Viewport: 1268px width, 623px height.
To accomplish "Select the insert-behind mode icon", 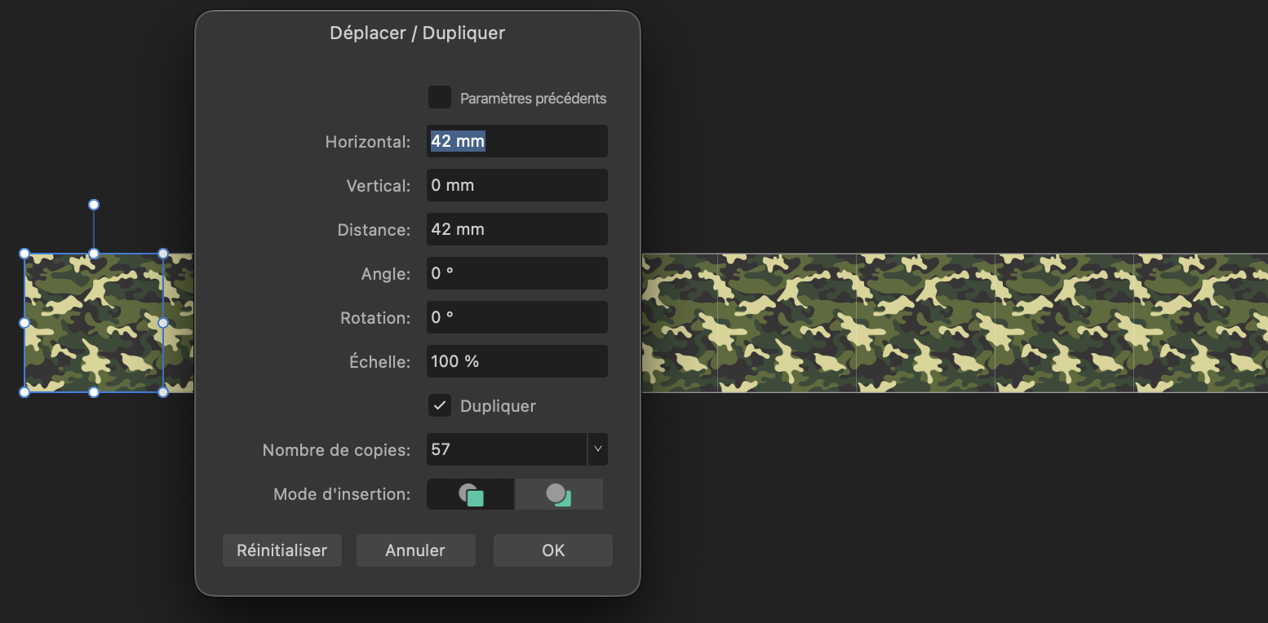I will pos(559,494).
